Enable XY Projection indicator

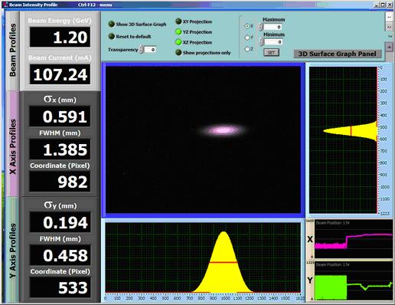tap(178, 21)
